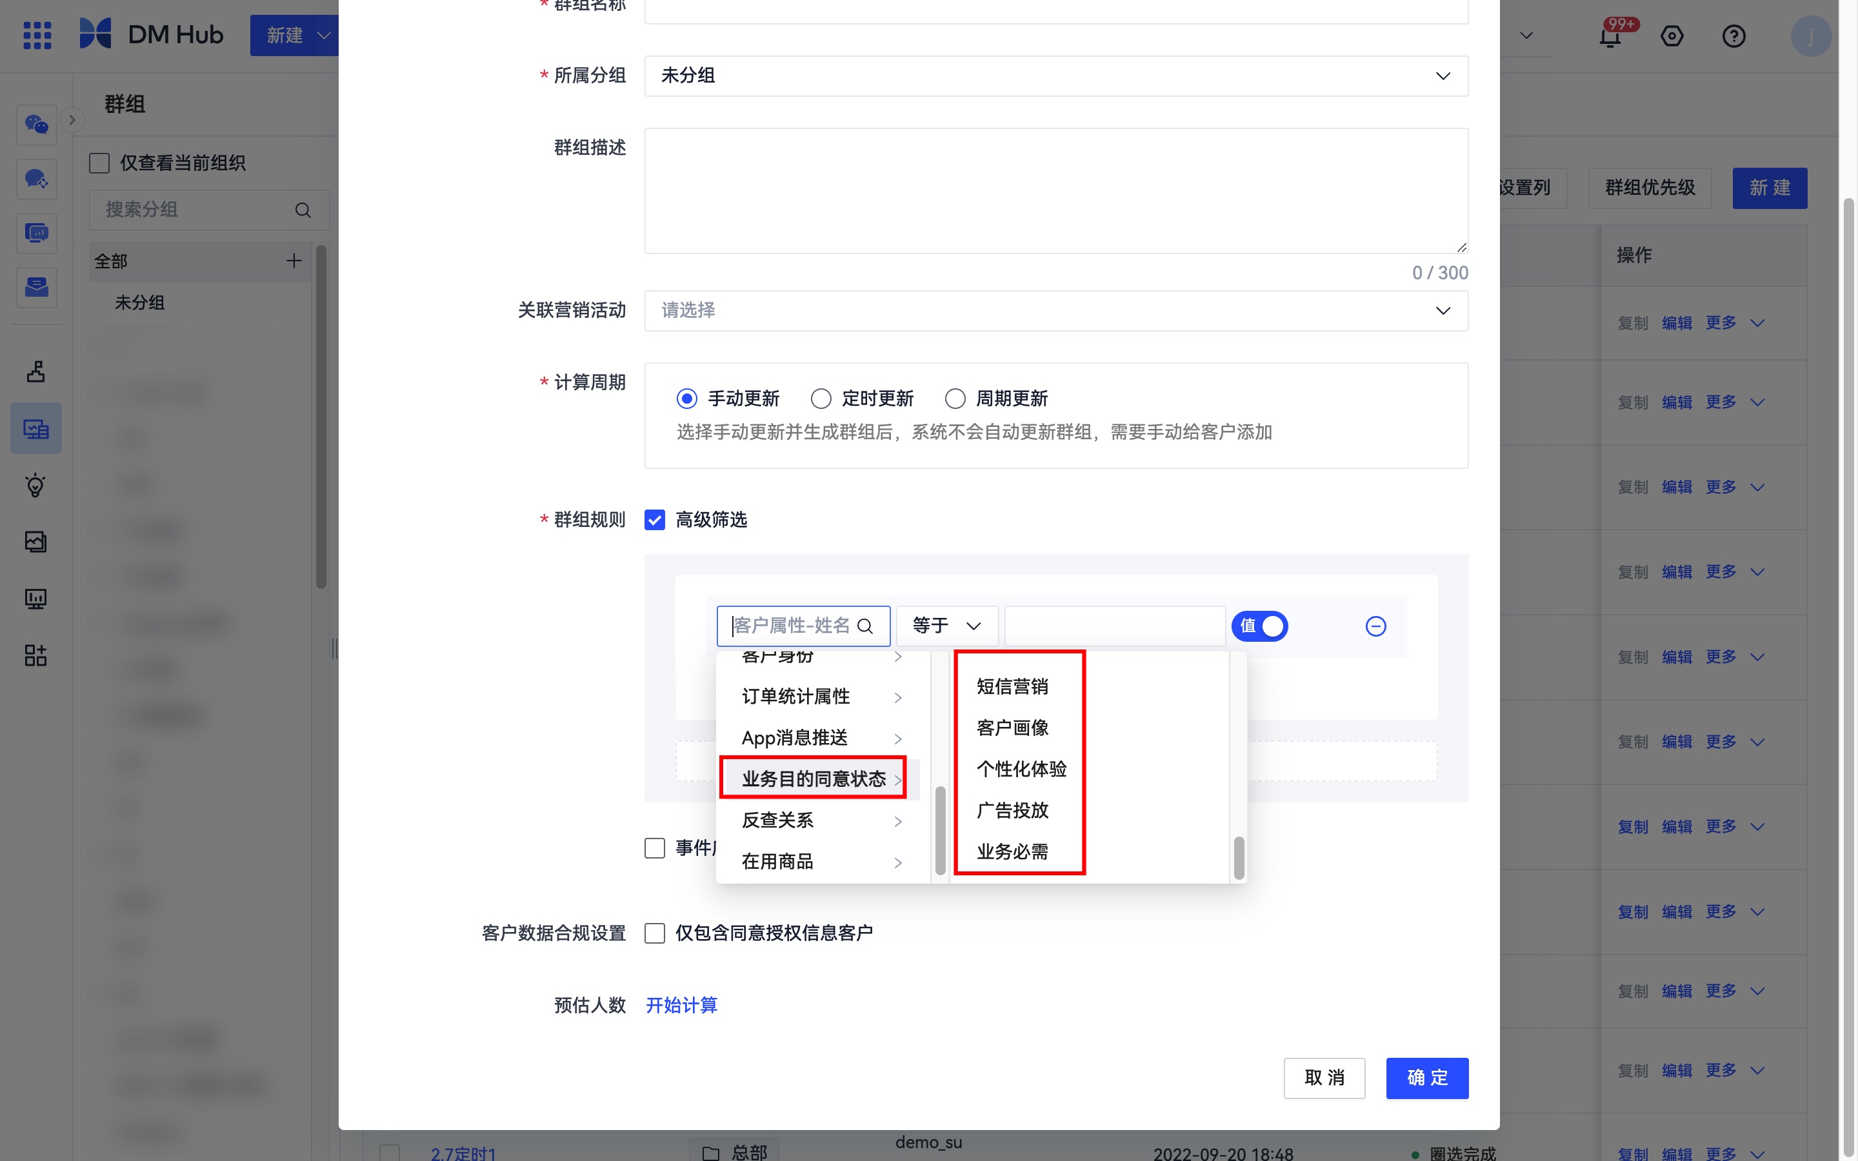This screenshot has width=1858, height=1161.
Task: Open the organization hierarchy sidebar icon
Action: pos(36,372)
